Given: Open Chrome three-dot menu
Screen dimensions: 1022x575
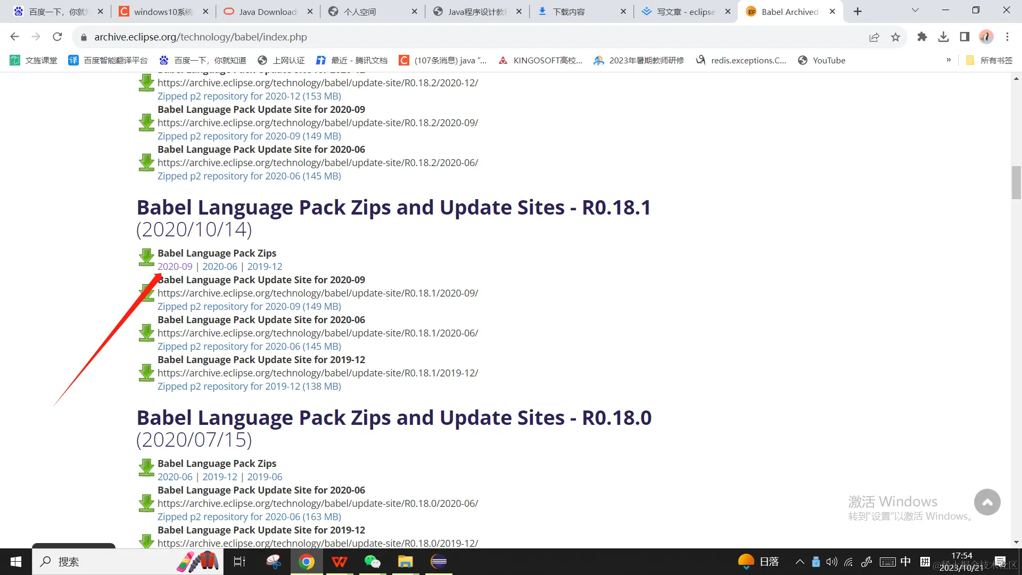Looking at the screenshot, I should coord(1007,37).
